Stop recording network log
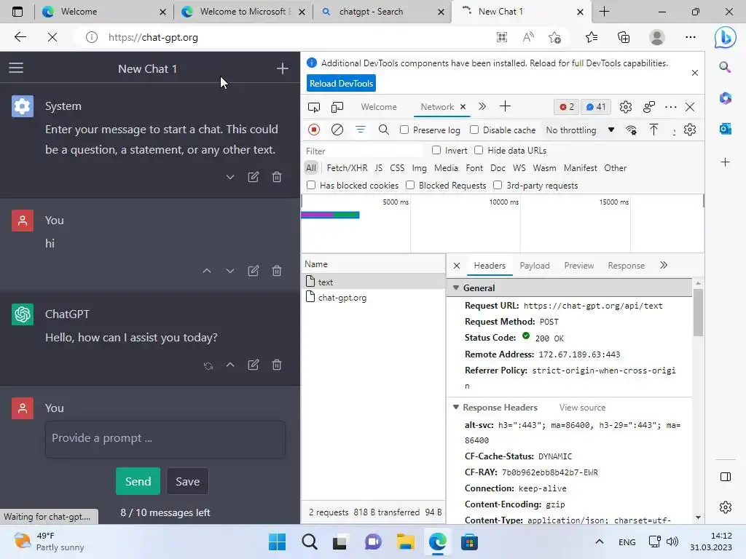 pyautogui.click(x=314, y=130)
